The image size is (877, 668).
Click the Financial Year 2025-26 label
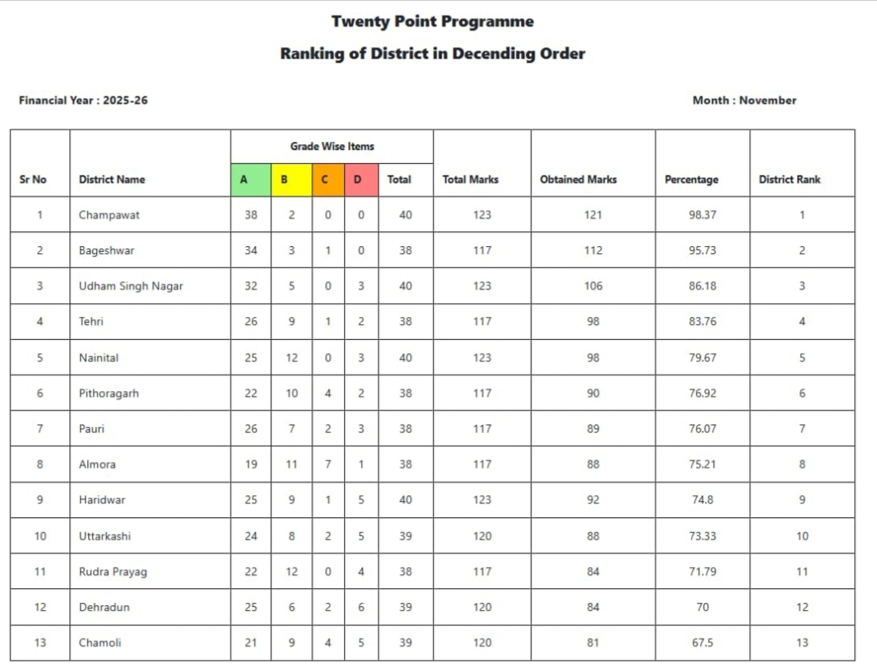(83, 100)
